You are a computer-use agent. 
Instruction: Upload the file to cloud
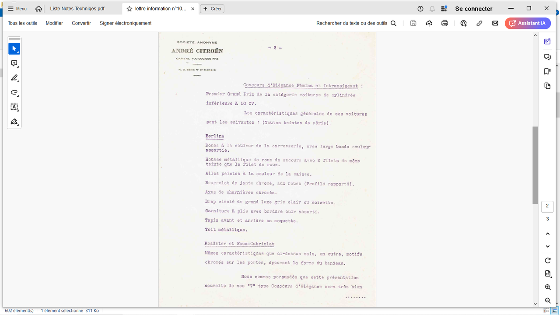point(429,23)
